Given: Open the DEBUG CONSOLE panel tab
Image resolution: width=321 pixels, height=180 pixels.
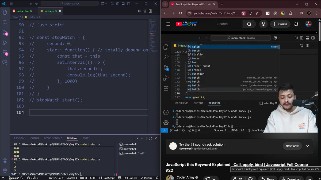Looking at the screenshot, I should click(x=53, y=138).
